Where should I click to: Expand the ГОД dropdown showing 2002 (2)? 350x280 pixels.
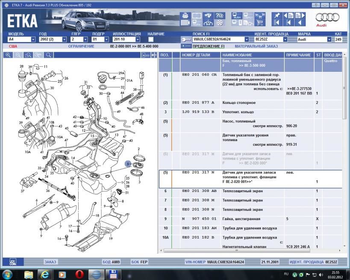click(x=65, y=39)
